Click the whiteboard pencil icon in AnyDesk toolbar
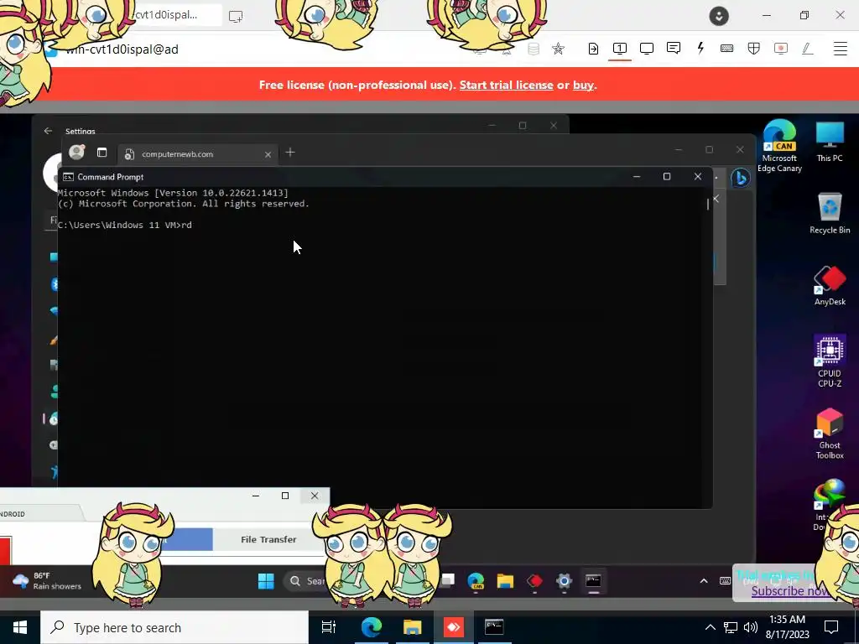Viewport: 859px width, 644px height. click(x=807, y=49)
